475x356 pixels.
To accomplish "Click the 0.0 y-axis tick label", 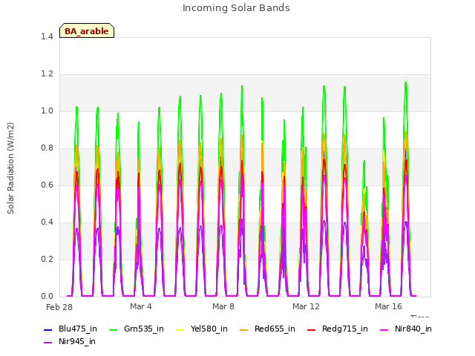I will click(x=47, y=297).
